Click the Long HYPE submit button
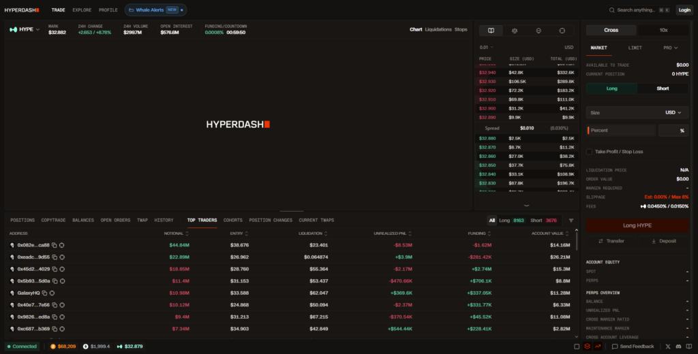The width and height of the screenshot is (698, 354). (637, 225)
